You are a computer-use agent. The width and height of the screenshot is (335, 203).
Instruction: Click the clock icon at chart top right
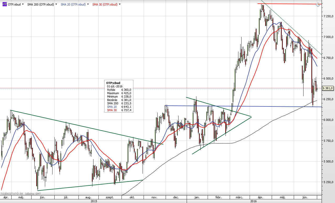(318, 4)
